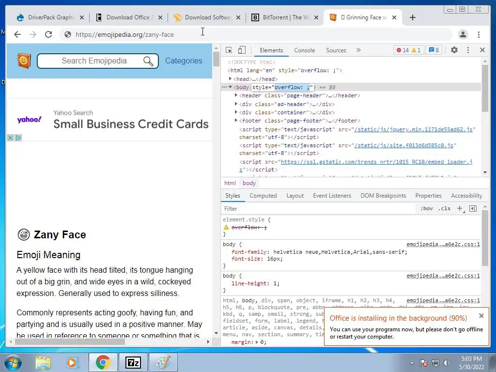496x372 pixels.
Task: Open the Windows Start menu
Action: click(13, 362)
